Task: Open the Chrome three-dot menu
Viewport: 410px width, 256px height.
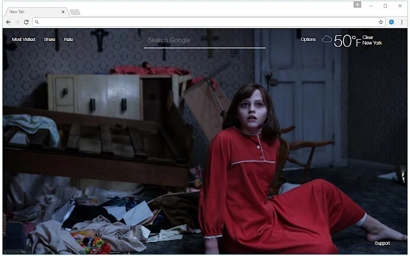Action: (402, 22)
